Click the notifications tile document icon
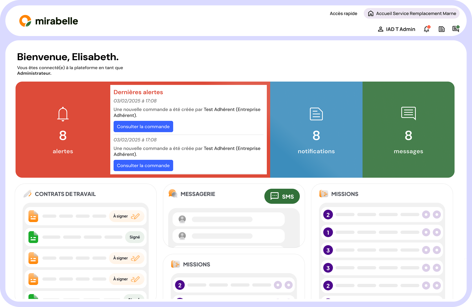Viewport: 472px width, 307px height. 316,114
